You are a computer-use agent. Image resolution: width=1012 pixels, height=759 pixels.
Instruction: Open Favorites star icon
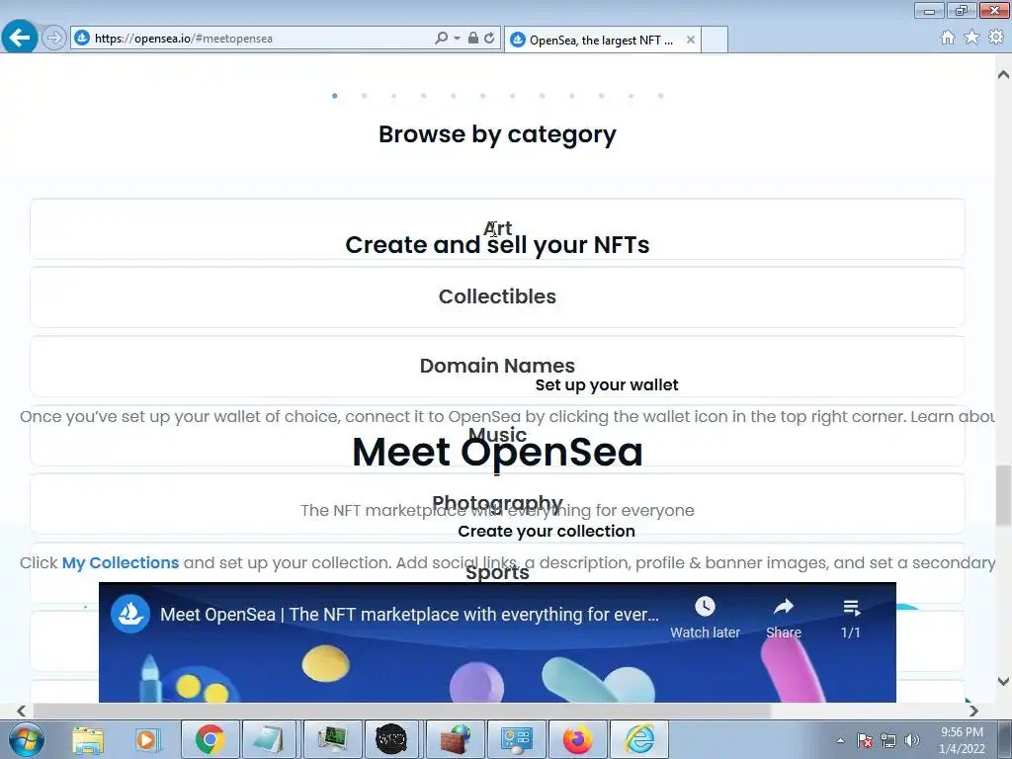[971, 38]
